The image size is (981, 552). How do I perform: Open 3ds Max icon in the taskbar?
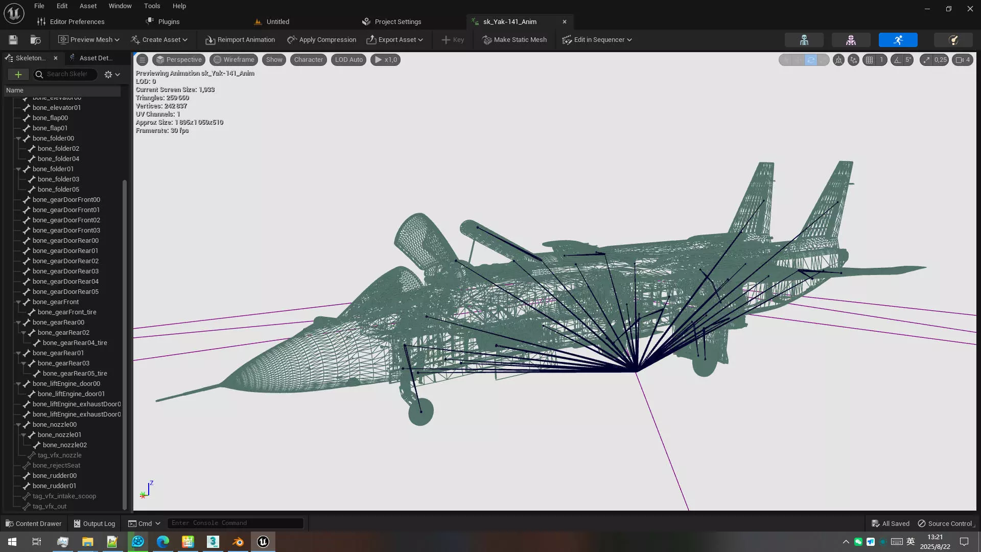tap(213, 542)
